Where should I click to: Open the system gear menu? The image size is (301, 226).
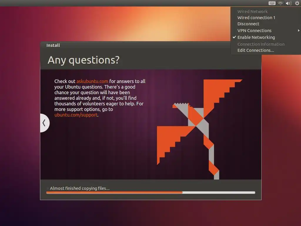click(x=297, y=3)
